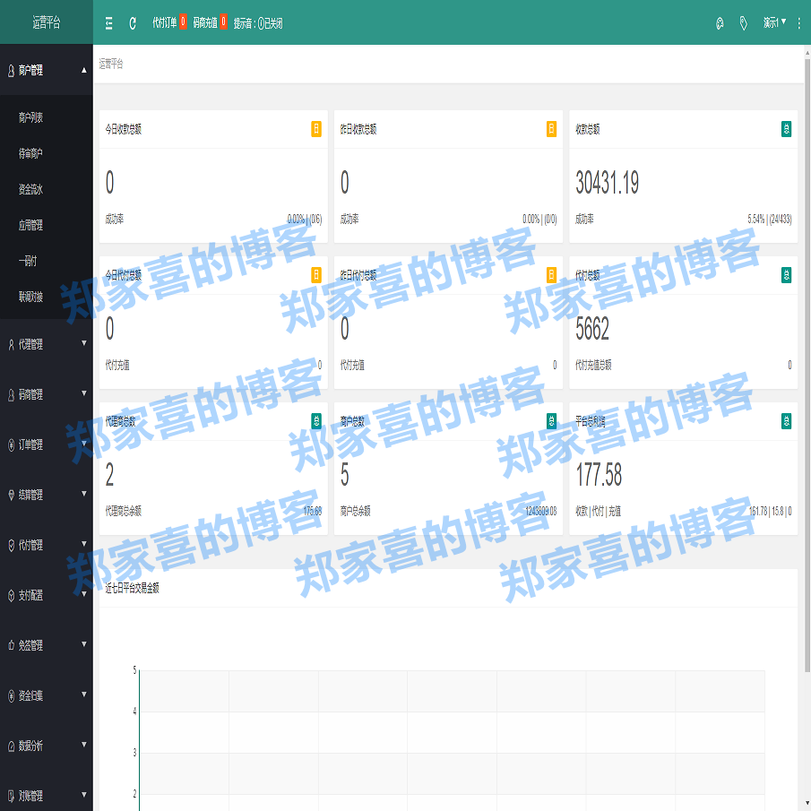Image resolution: width=811 pixels, height=811 pixels.
Task: Open the vertical dots menu top right
Action: (x=800, y=24)
